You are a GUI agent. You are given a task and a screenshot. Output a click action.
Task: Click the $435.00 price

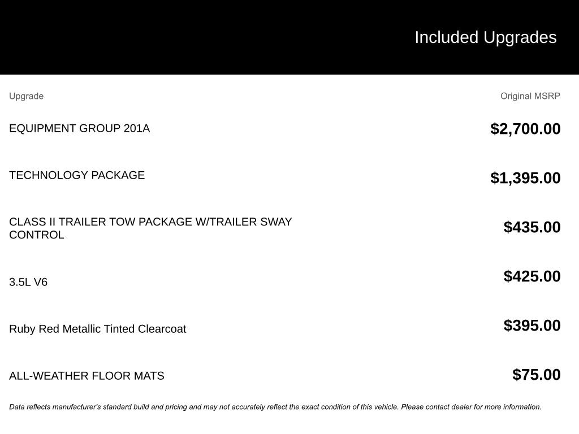coord(532,227)
